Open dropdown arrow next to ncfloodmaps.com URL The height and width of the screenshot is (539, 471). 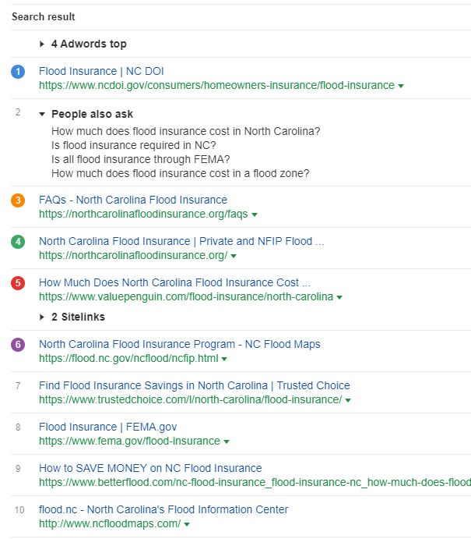[187, 524]
